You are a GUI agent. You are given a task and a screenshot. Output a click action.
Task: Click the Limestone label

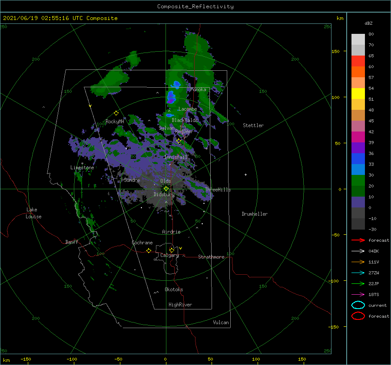[x=82, y=168]
